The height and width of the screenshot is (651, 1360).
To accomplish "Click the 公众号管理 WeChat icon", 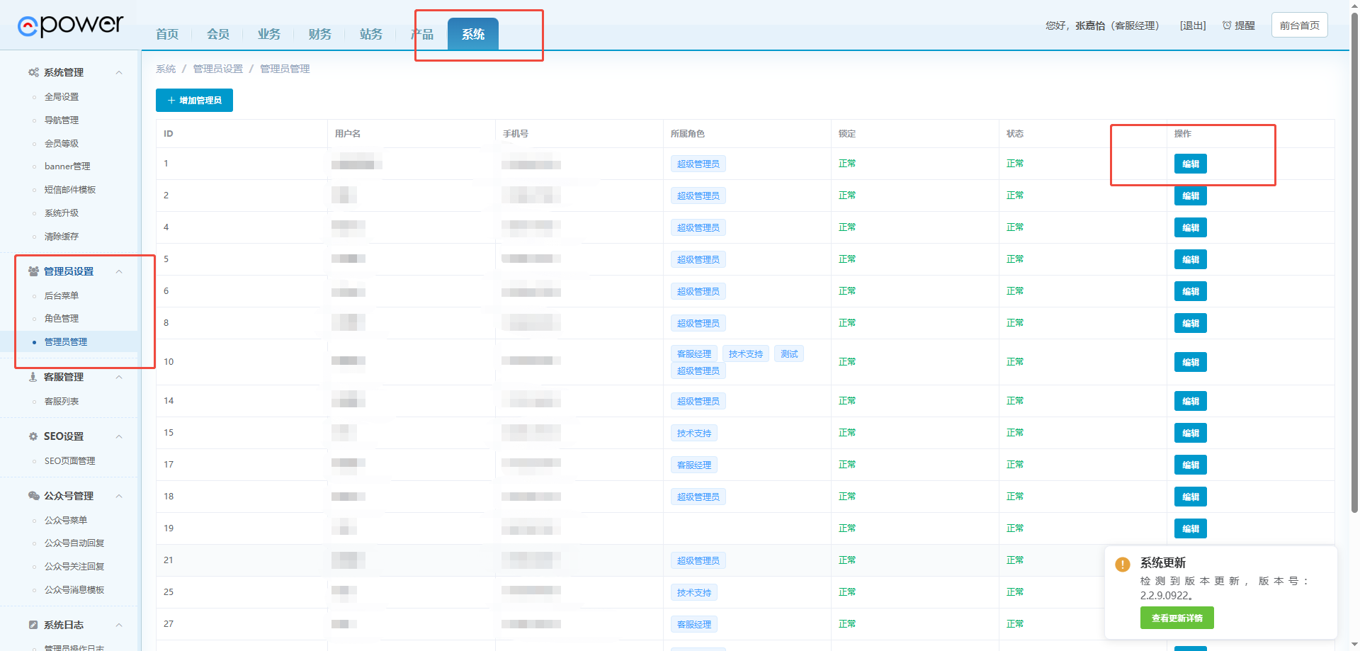I will click(x=33, y=496).
